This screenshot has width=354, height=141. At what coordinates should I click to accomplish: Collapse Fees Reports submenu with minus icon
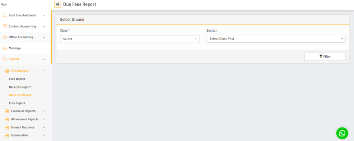[x=44, y=71]
